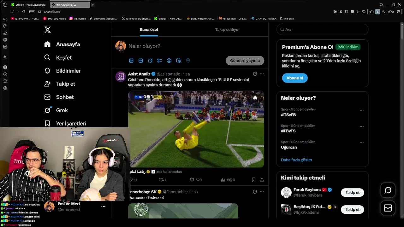The image size is (404, 227).
Task: Open more options on Asist Analiz post
Action: pyautogui.click(x=262, y=74)
